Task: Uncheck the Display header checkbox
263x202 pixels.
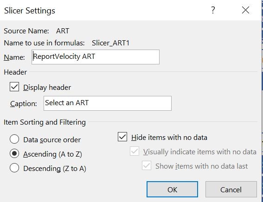Action: coord(14,87)
